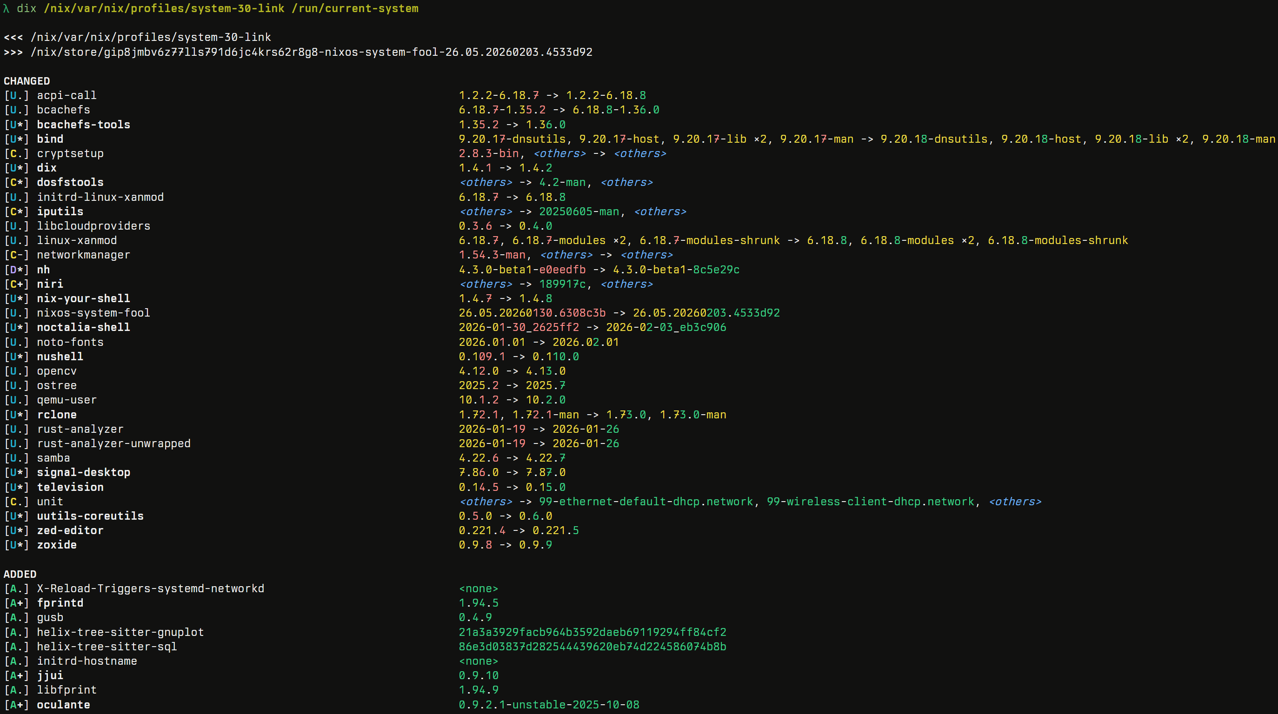This screenshot has height=714, width=1278.
Task: Select the 'helix-tree-sitter-sql' entry
Action: click(107, 647)
